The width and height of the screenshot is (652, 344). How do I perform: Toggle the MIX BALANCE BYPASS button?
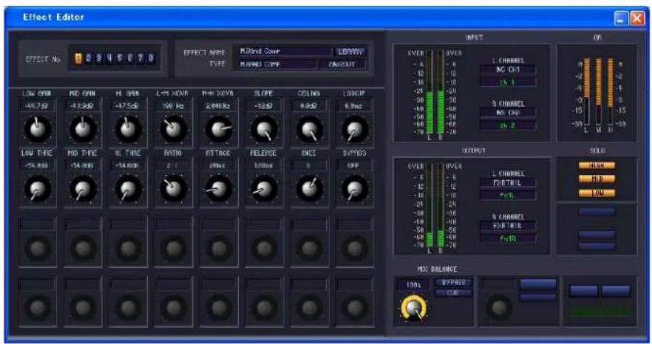coord(454,283)
